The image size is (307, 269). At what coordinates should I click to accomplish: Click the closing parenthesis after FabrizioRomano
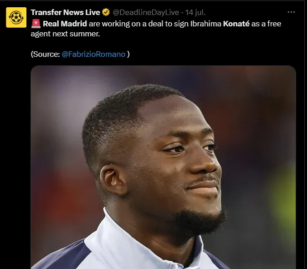(x=128, y=54)
